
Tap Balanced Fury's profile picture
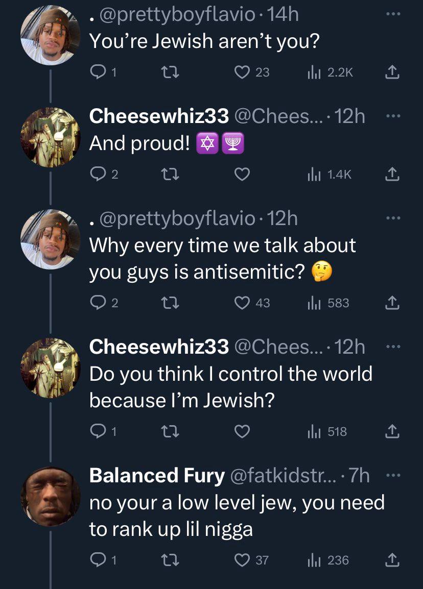coord(50,497)
